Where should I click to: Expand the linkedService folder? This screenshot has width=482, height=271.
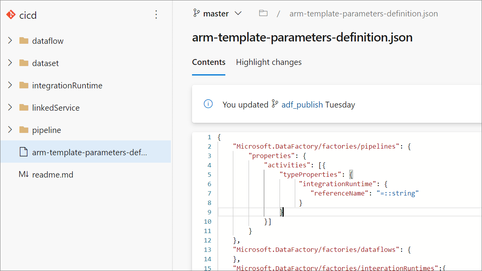[10, 108]
